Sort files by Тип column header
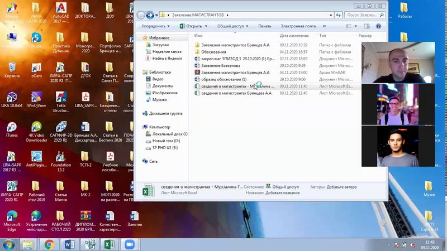 [323, 36]
